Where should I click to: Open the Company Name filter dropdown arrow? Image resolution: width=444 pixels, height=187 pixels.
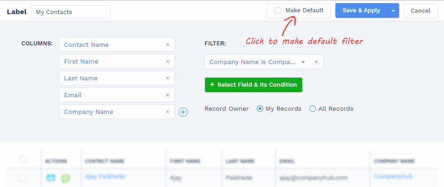(x=303, y=62)
